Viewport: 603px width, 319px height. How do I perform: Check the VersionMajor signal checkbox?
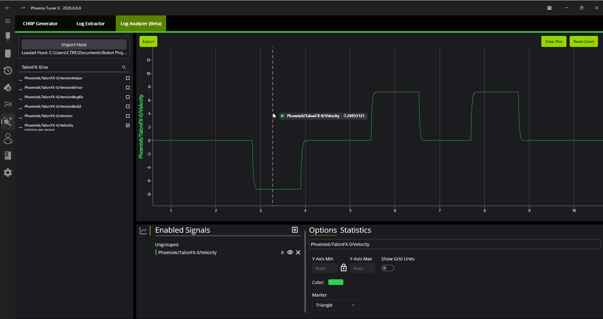click(128, 78)
